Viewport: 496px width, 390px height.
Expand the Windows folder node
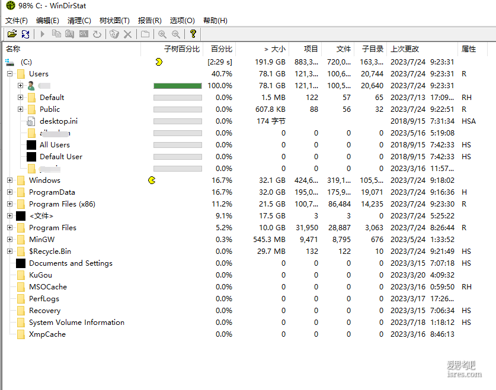(x=10, y=181)
